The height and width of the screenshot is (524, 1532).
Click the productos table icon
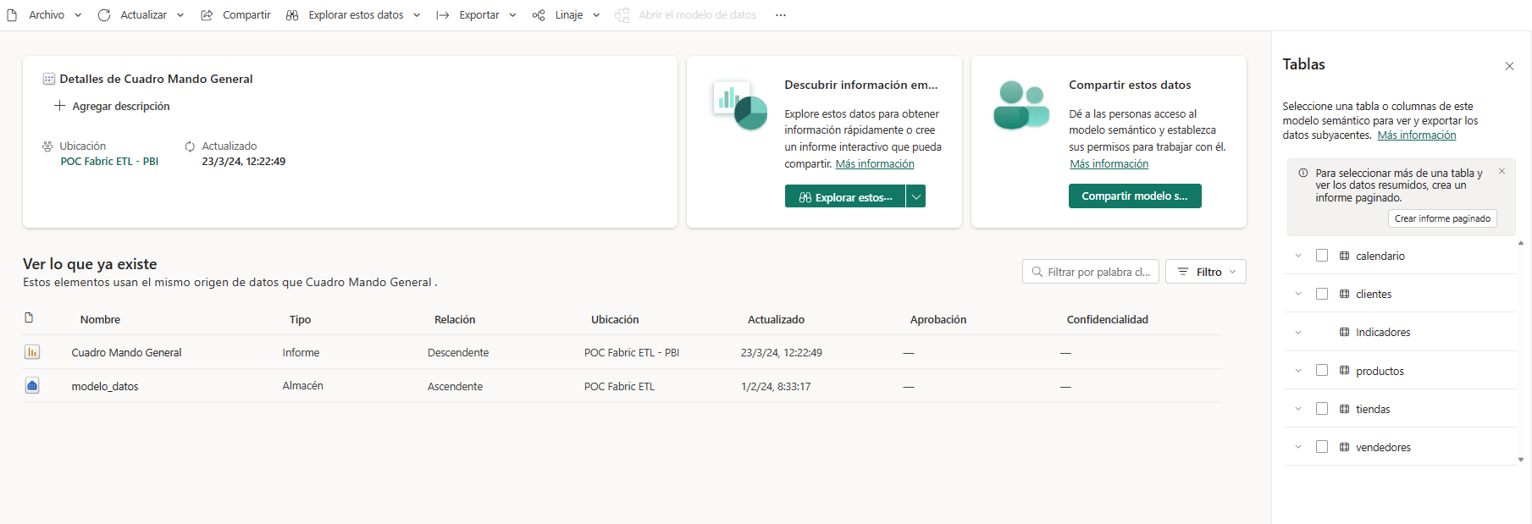click(x=1344, y=371)
